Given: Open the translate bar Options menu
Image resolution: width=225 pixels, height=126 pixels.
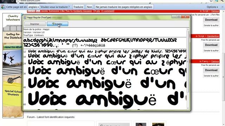Looking at the screenshot, I should pyautogui.click(x=212, y=7).
